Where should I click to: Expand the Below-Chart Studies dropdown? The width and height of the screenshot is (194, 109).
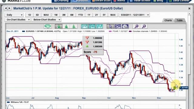(46, 20)
